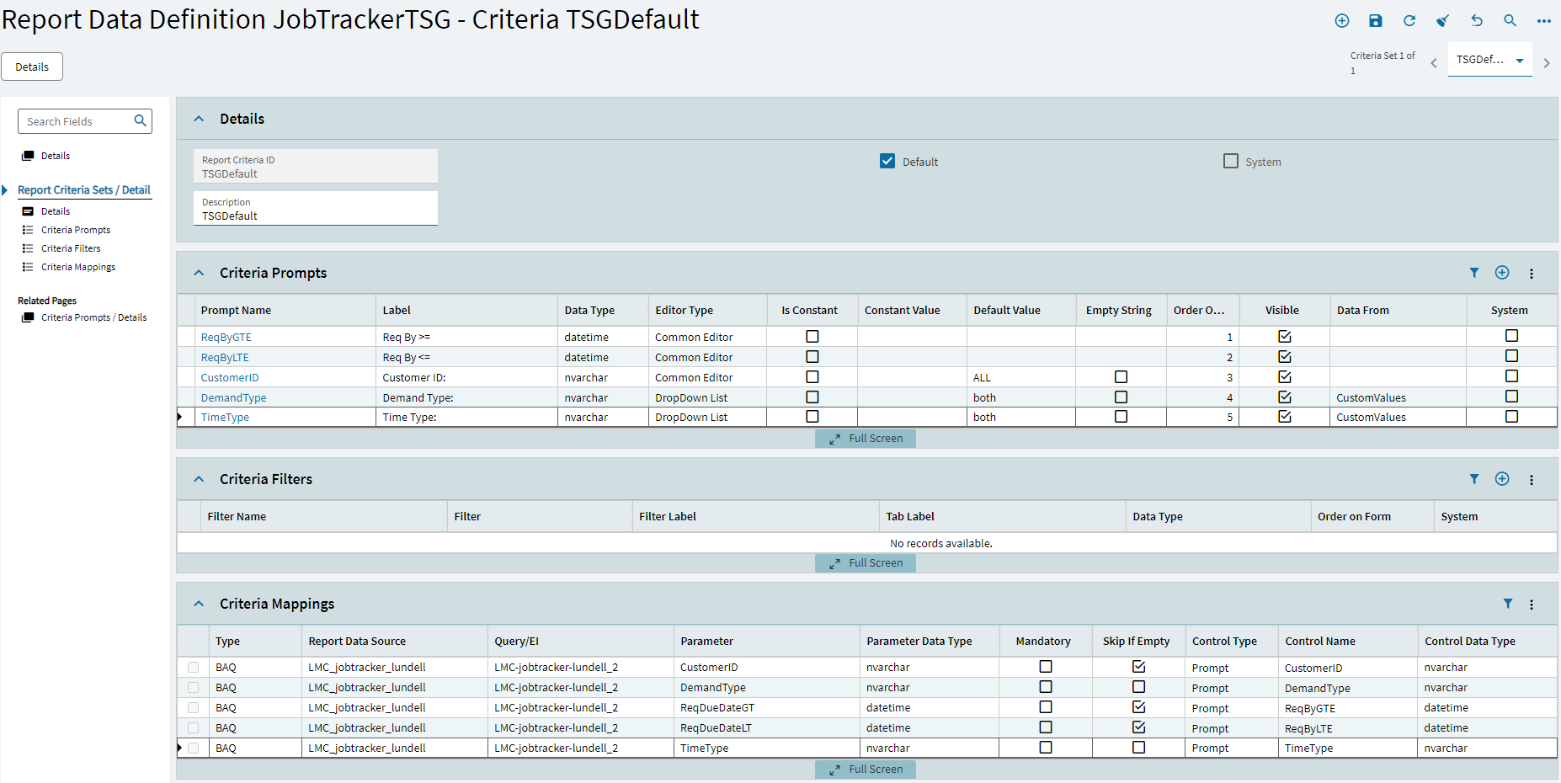Toggle the Default checkbox
This screenshot has width=1561, height=783.
887,161
